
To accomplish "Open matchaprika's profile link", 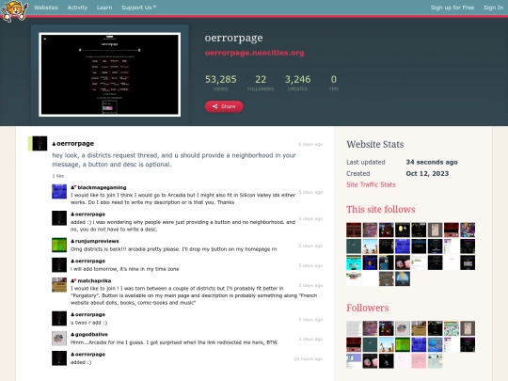I will [94, 281].
